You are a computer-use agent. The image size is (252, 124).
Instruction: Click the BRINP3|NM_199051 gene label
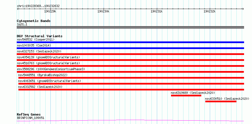(31, 118)
